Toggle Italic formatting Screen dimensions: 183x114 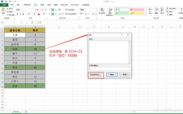(20, 14)
